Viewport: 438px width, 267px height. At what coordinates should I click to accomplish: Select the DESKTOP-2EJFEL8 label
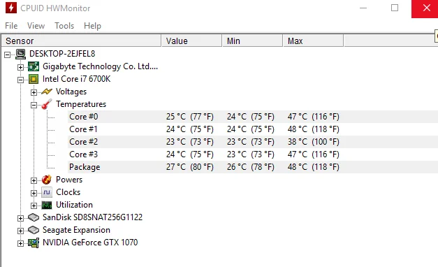pyautogui.click(x=62, y=54)
